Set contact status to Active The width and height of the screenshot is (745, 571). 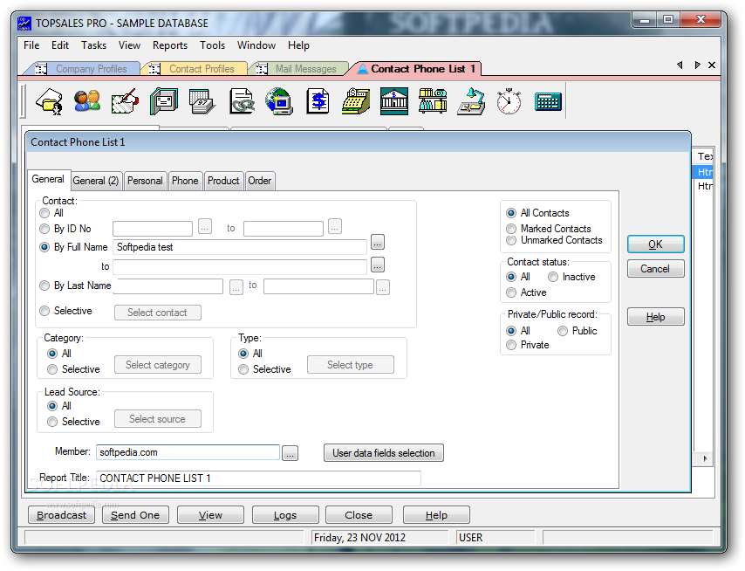[511, 292]
